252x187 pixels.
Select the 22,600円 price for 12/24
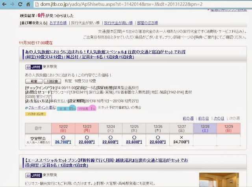coord(110,142)
